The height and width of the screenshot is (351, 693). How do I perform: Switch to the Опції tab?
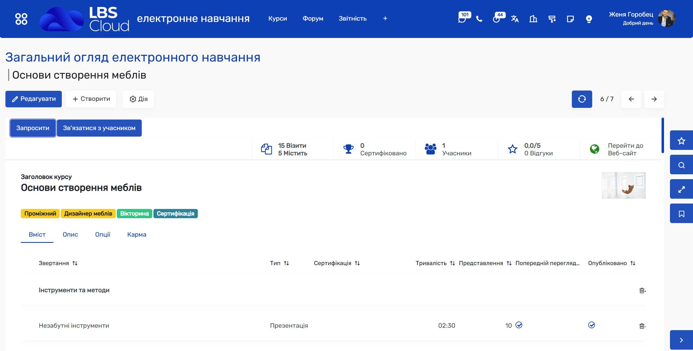[102, 234]
